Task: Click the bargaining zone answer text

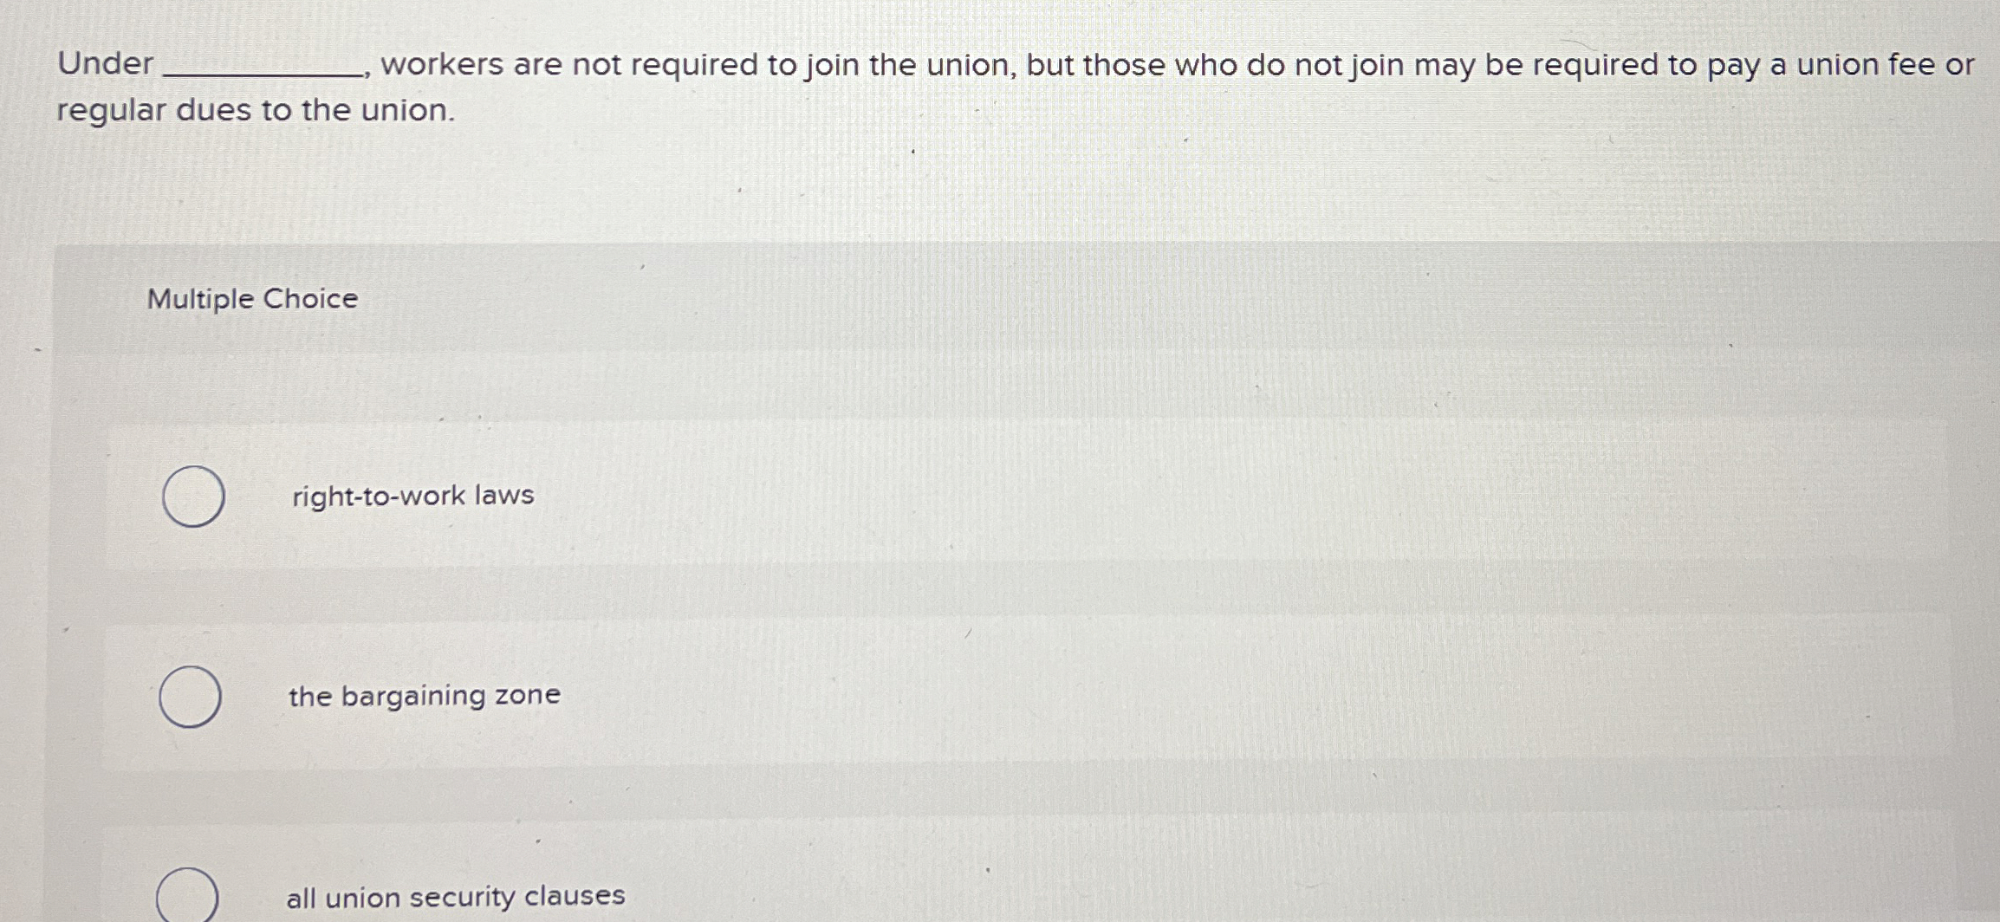Action: pos(424,696)
